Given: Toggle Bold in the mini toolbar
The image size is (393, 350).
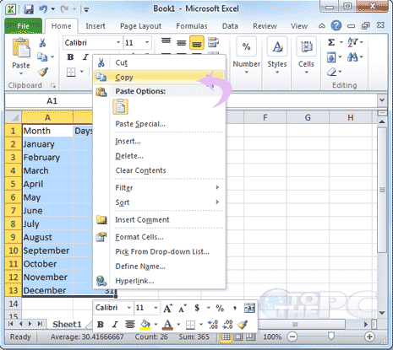Looking at the screenshot, I should pos(101,325).
